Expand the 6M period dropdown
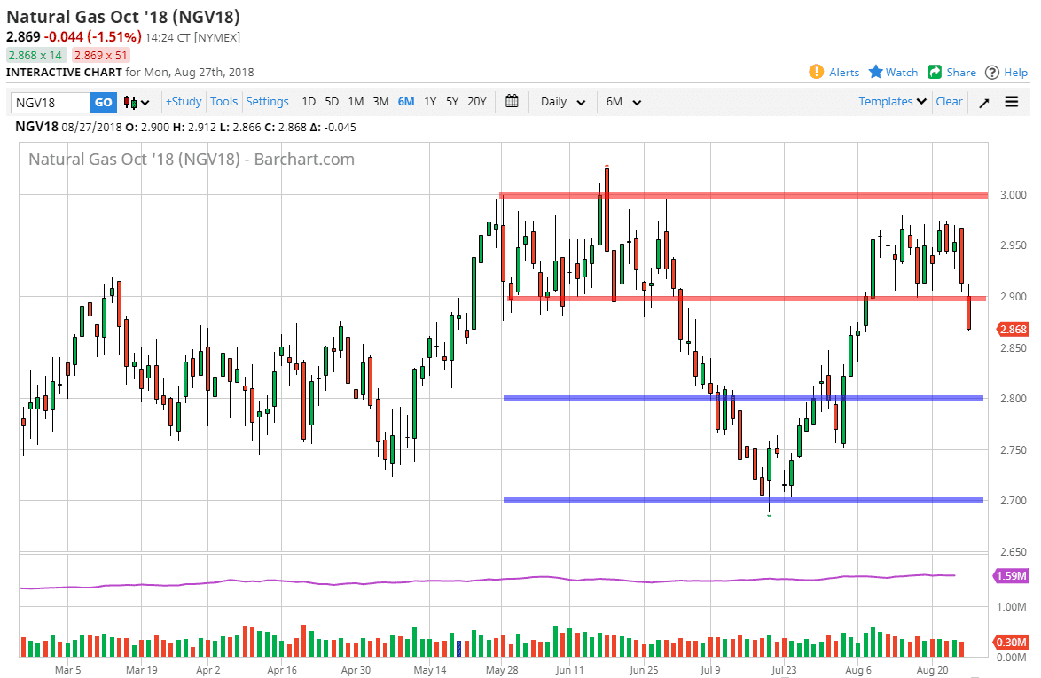The image size is (1041, 678). coord(623,102)
